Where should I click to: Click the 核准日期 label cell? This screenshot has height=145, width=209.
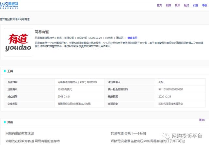tap(130, 96)
